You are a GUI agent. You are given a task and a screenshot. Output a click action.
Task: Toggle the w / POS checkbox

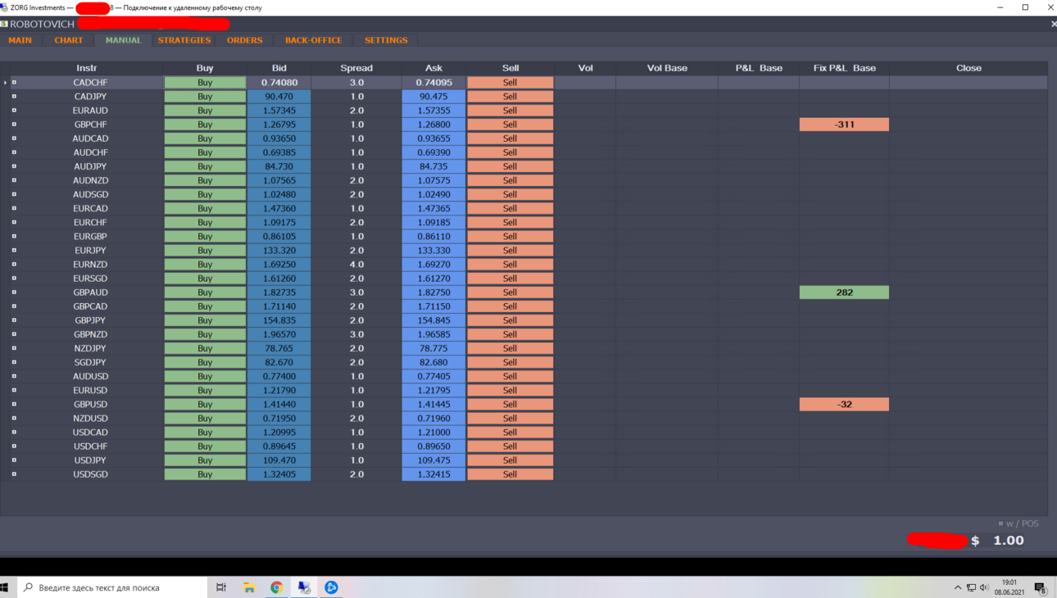tap(1000, 523)
